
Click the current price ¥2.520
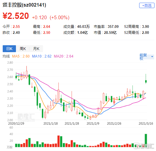point(16,16)
